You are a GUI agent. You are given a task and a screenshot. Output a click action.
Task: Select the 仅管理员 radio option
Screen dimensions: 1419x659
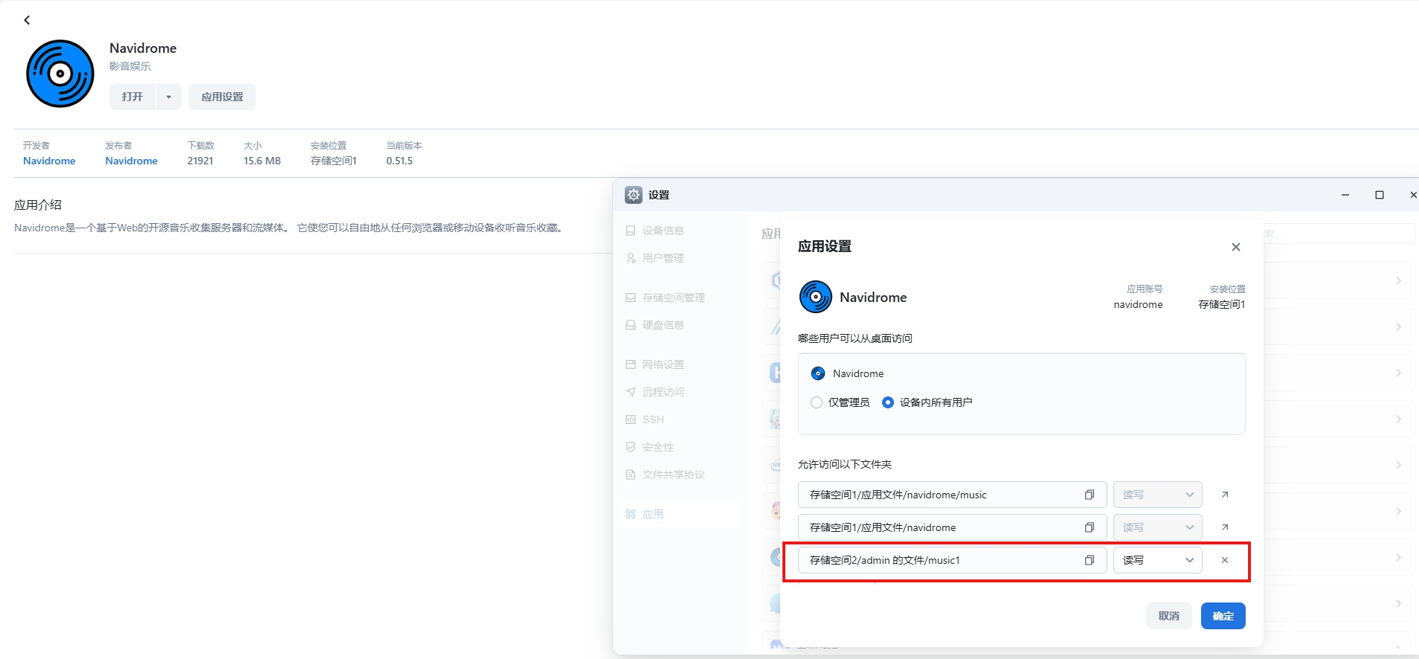[x=817, y=402]
